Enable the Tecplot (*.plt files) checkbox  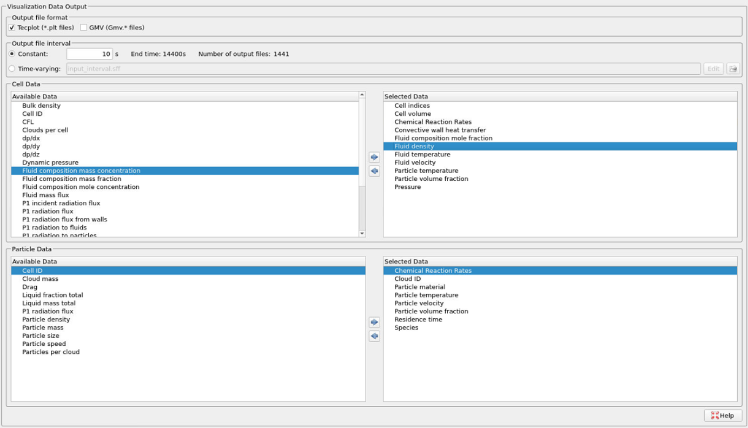[12, 28]
